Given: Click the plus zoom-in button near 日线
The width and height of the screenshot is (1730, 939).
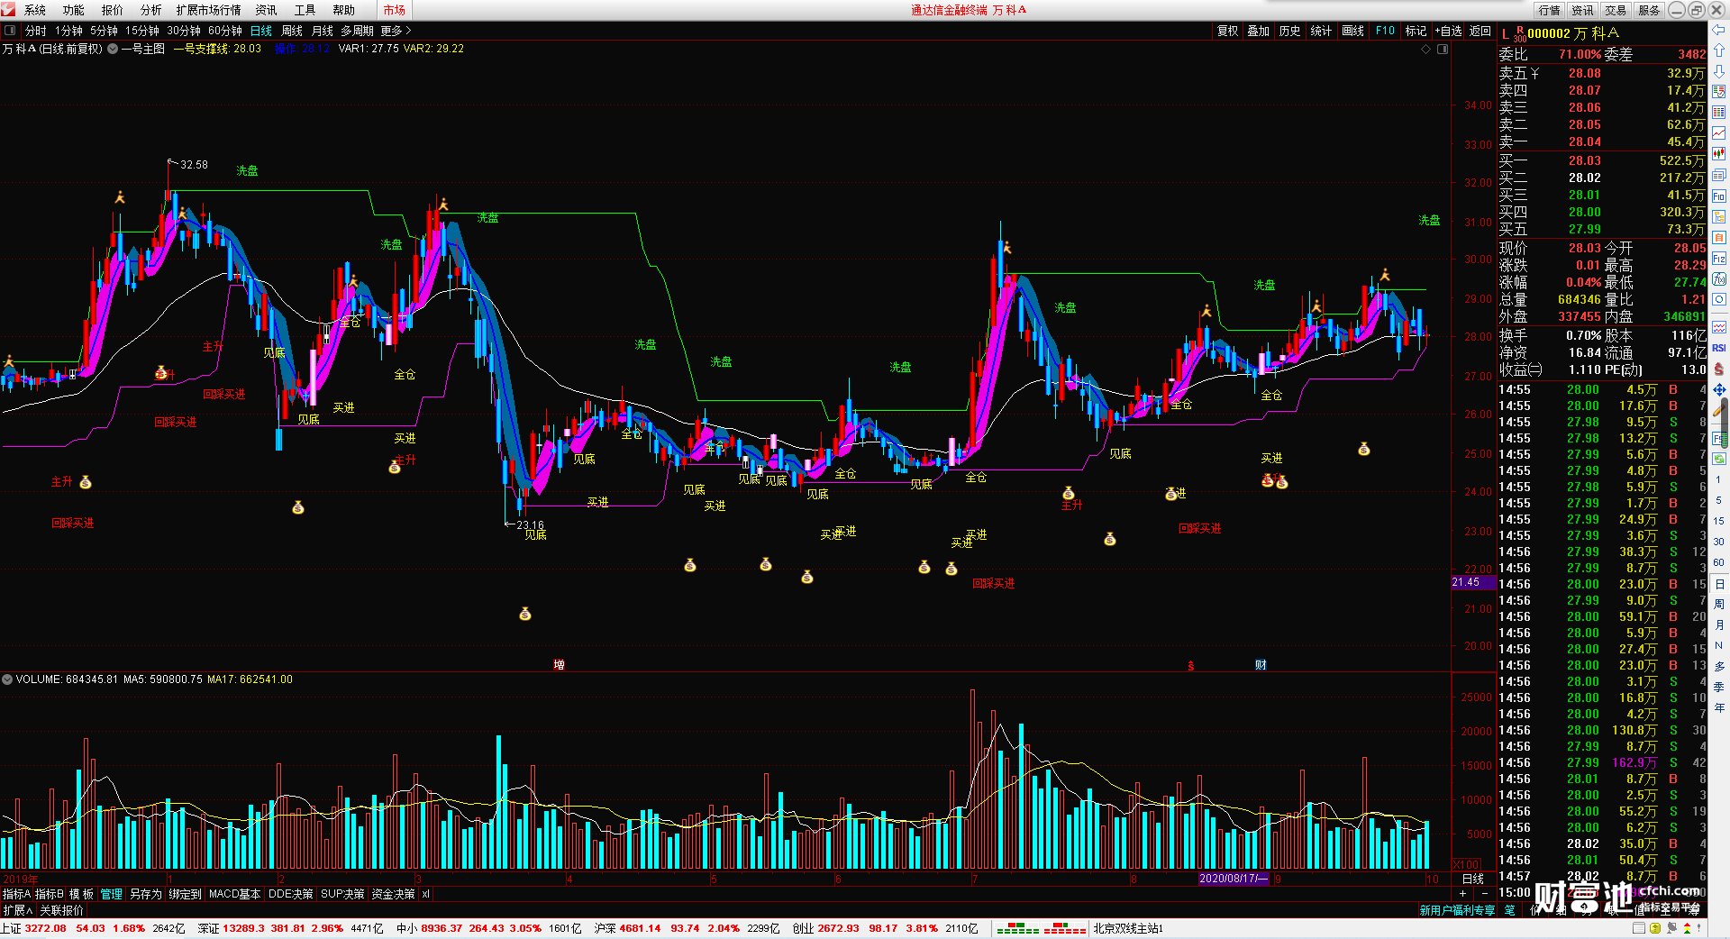Looking at the screenshot, I should 1462,894.
